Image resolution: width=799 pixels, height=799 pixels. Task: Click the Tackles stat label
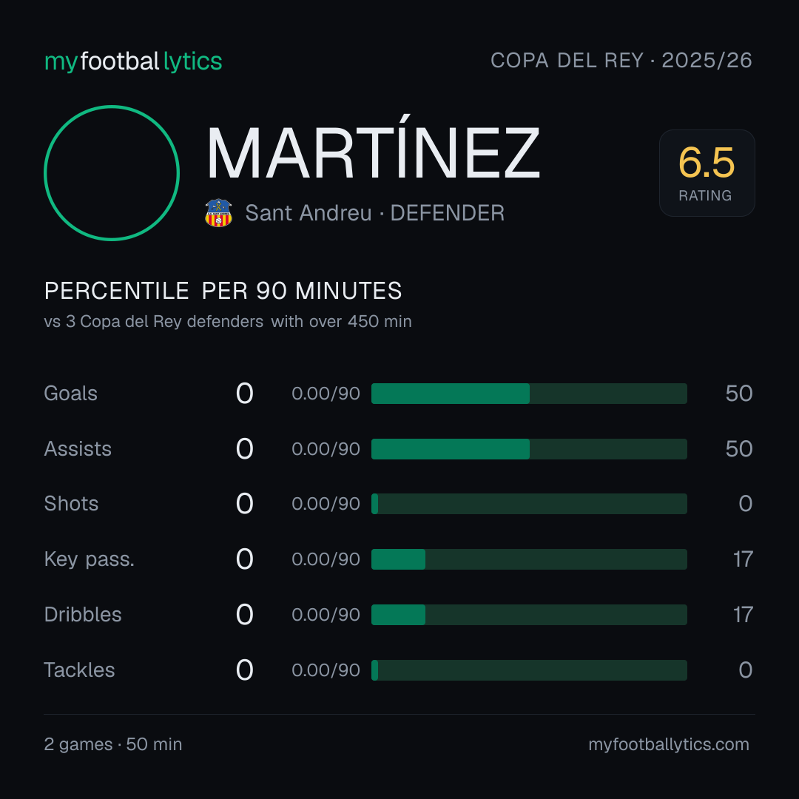(x=79, y=670)
